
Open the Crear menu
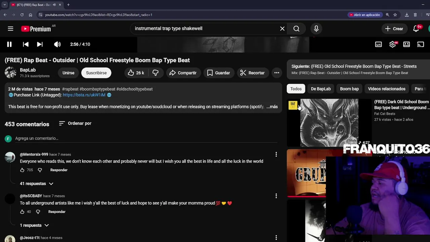coord(394,29)
